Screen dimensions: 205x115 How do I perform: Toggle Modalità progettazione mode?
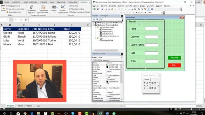(x=63, y=9)
